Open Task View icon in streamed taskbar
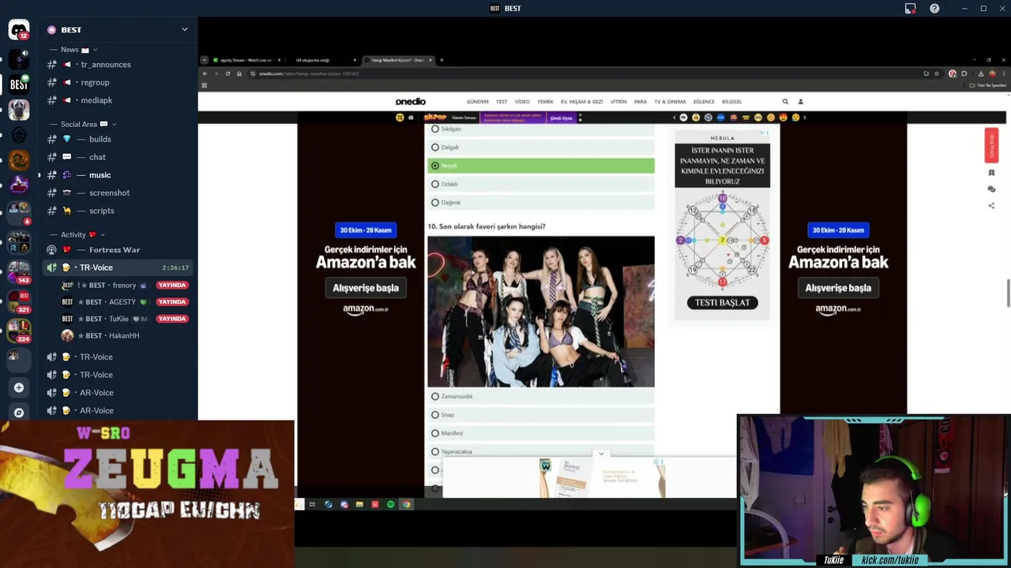 pyautogui.click(x=312, y=504)
